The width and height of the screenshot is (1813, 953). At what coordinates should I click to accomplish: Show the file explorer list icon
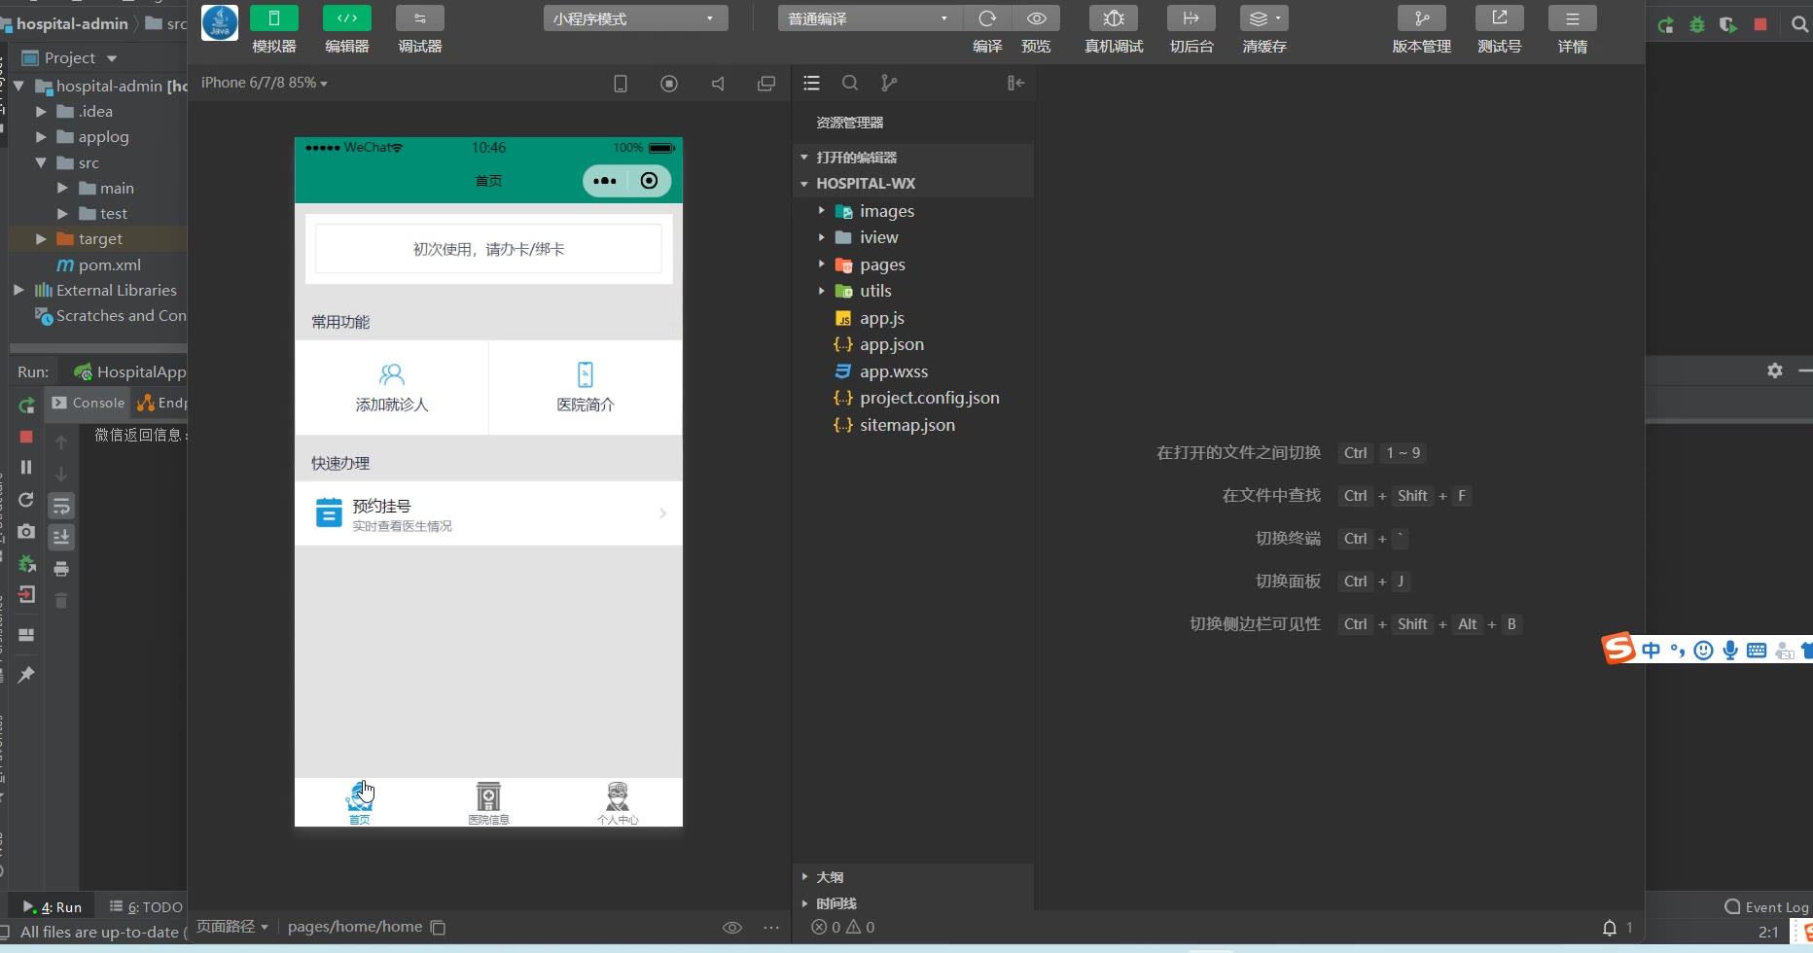pyautogui.click(x=811, y=84)
